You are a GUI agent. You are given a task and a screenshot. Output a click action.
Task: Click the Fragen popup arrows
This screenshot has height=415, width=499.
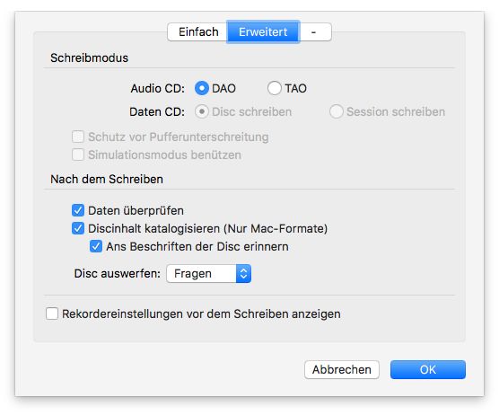click(243, 274)
